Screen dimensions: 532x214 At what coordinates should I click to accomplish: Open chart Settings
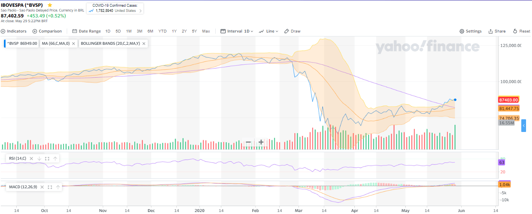tap(470, 31)
